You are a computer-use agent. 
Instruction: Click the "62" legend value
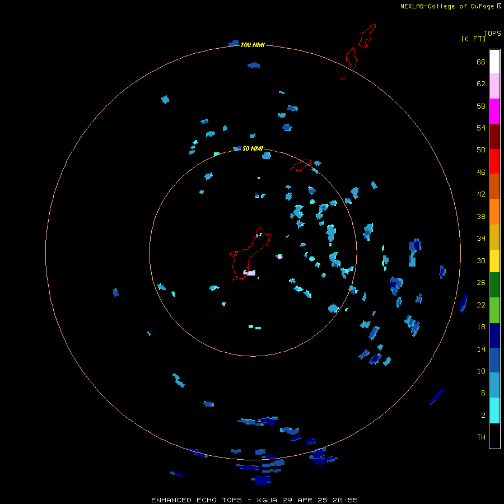pyautogui.click(x=481, y=84)
